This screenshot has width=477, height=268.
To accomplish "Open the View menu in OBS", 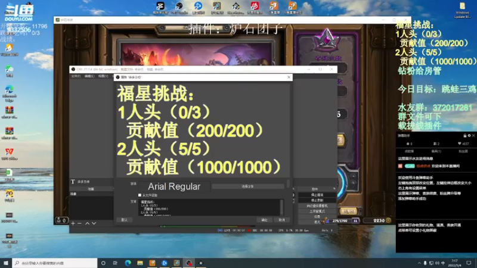I will (103, 76).
